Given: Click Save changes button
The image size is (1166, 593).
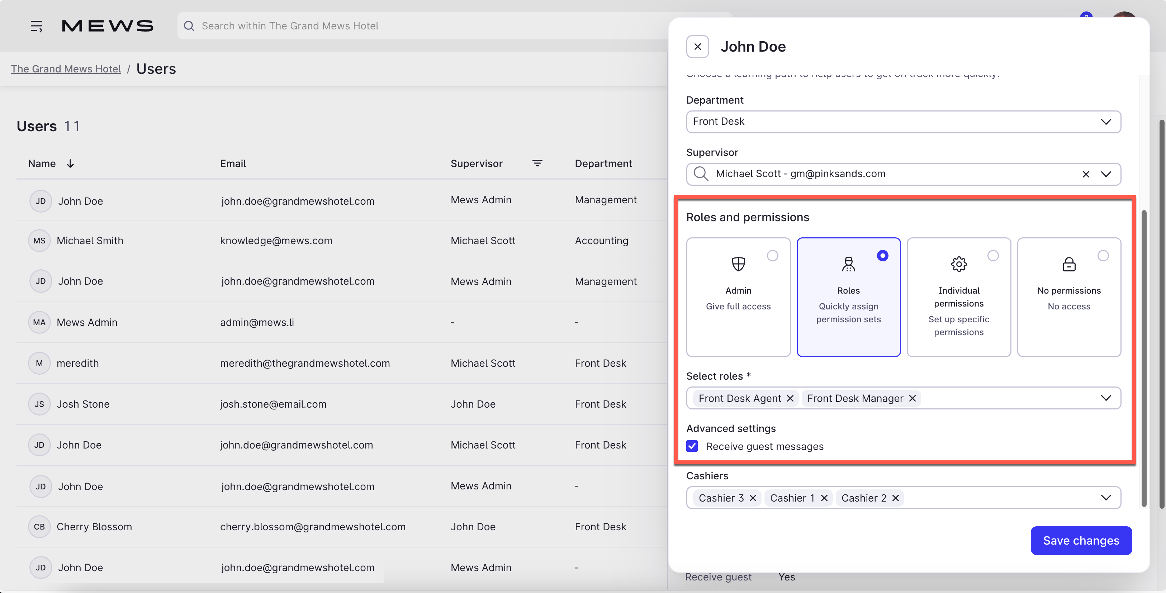Looking at the screenshot, I should (x=1081, y=541).
